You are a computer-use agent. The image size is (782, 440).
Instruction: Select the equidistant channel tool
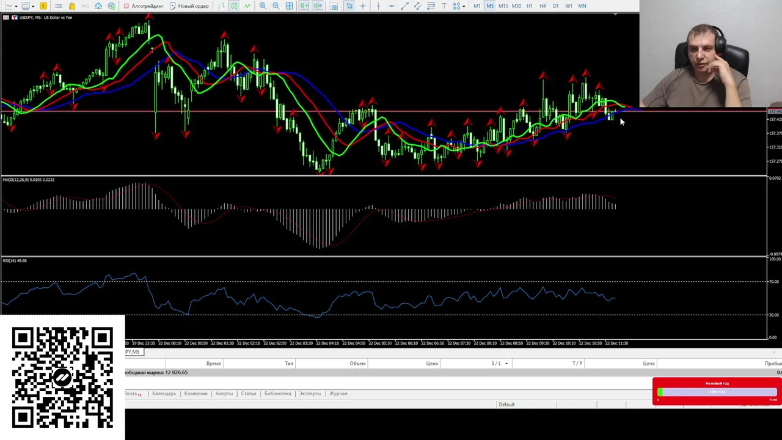[417, 6]
